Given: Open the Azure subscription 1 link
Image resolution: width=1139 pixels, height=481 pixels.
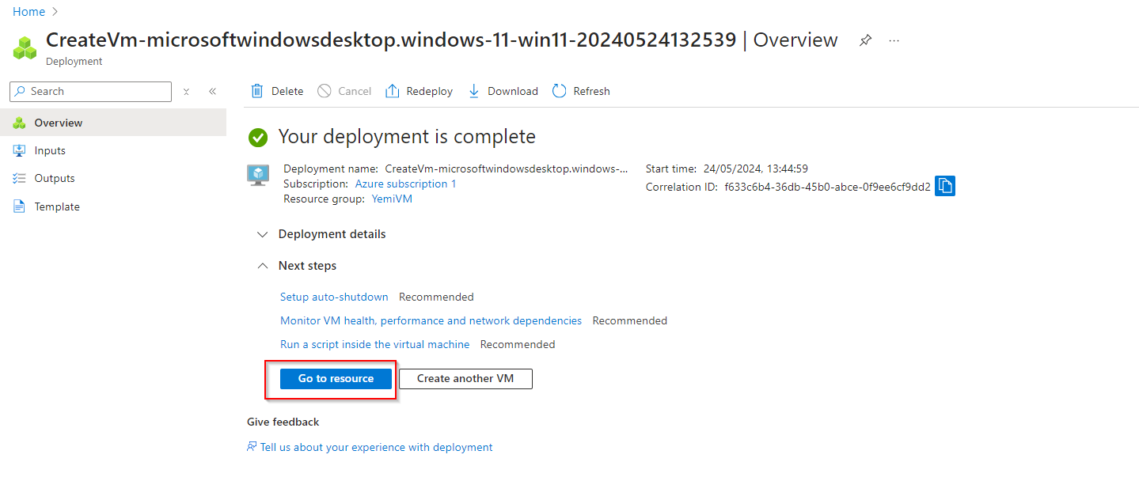Looking at the screenshot, I should point(405,184).
